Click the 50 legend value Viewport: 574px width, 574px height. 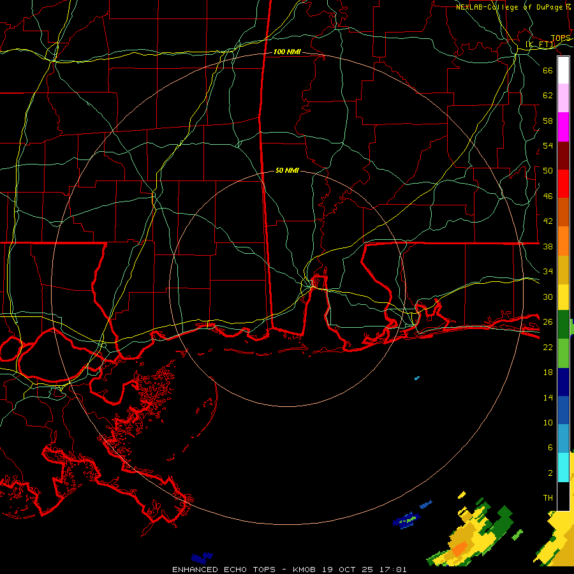[548, 170]
